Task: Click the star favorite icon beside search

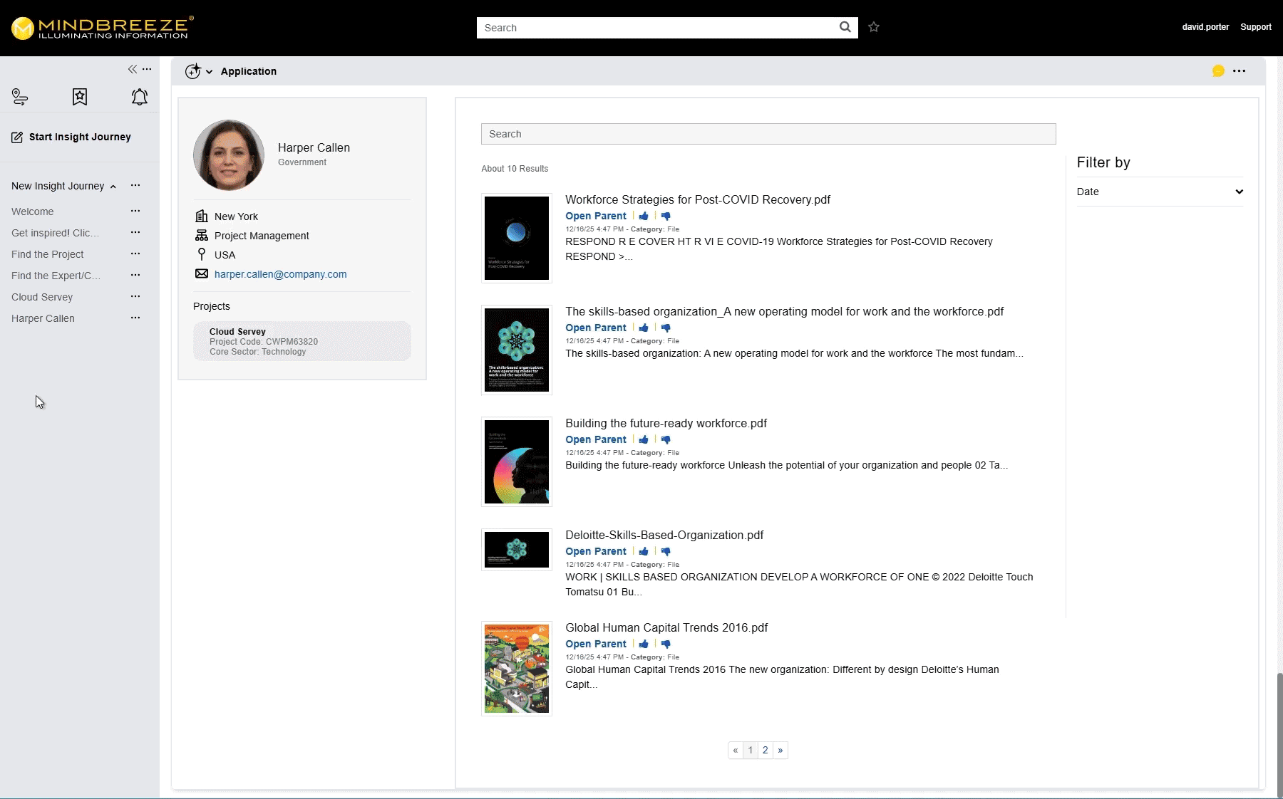Action: (x=874, y=27)
